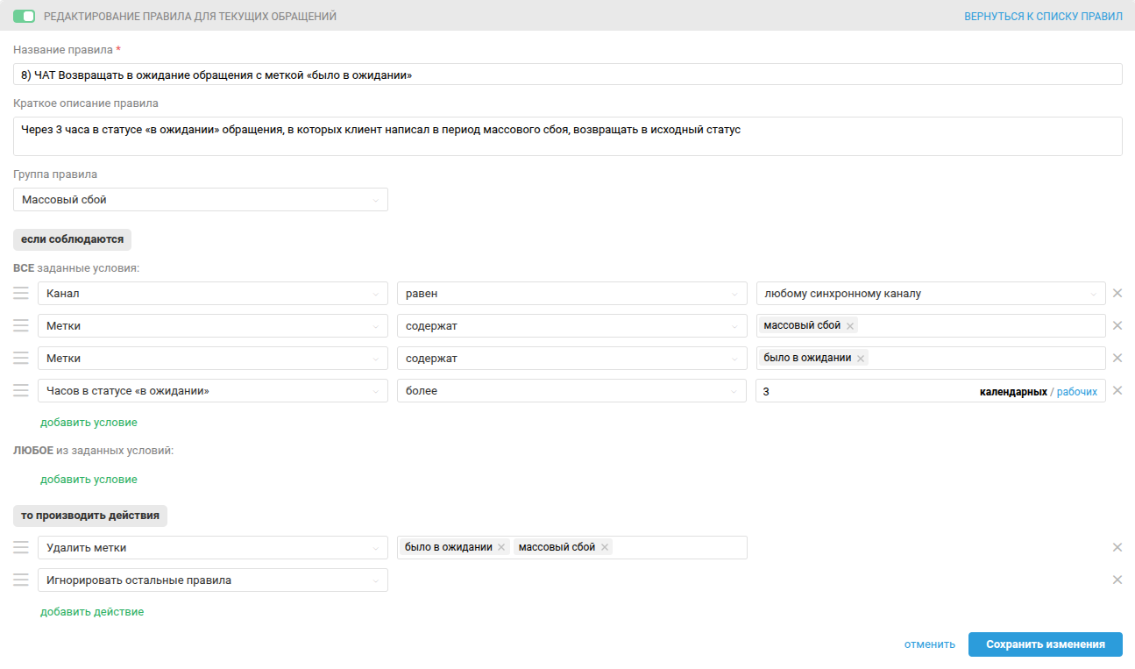1135x669 pixels.
Task: Remove «было в ожидании» tag from condition
Action: [x=861, y=359]
